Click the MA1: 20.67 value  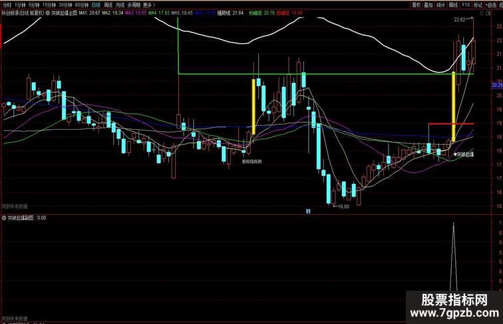coord(90,13)
